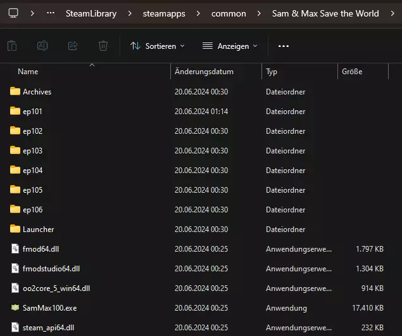The image size is (402, 336).
Task: Click the SamMax100.exe application icon
Action: coord(15,307)
